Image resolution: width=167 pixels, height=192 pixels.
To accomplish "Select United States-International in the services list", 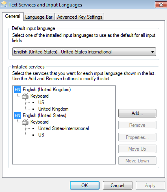I will tap(63, 128).
